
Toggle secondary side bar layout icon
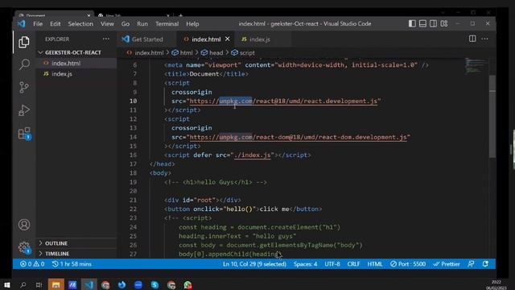coord(433,23)
